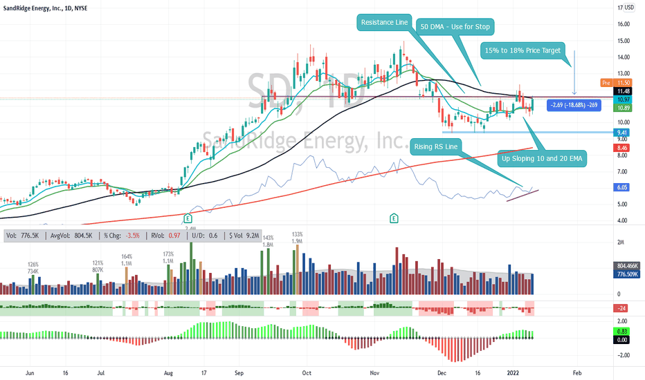The width and height of the screenshot is (645, 380).
Task: Click the Nov label on the time axis
Action: [x=374, y=373]
